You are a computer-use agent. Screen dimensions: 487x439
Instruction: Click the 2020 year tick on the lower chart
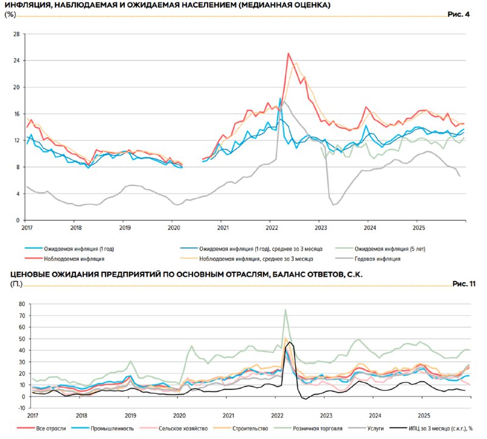[x=179, y=416]
